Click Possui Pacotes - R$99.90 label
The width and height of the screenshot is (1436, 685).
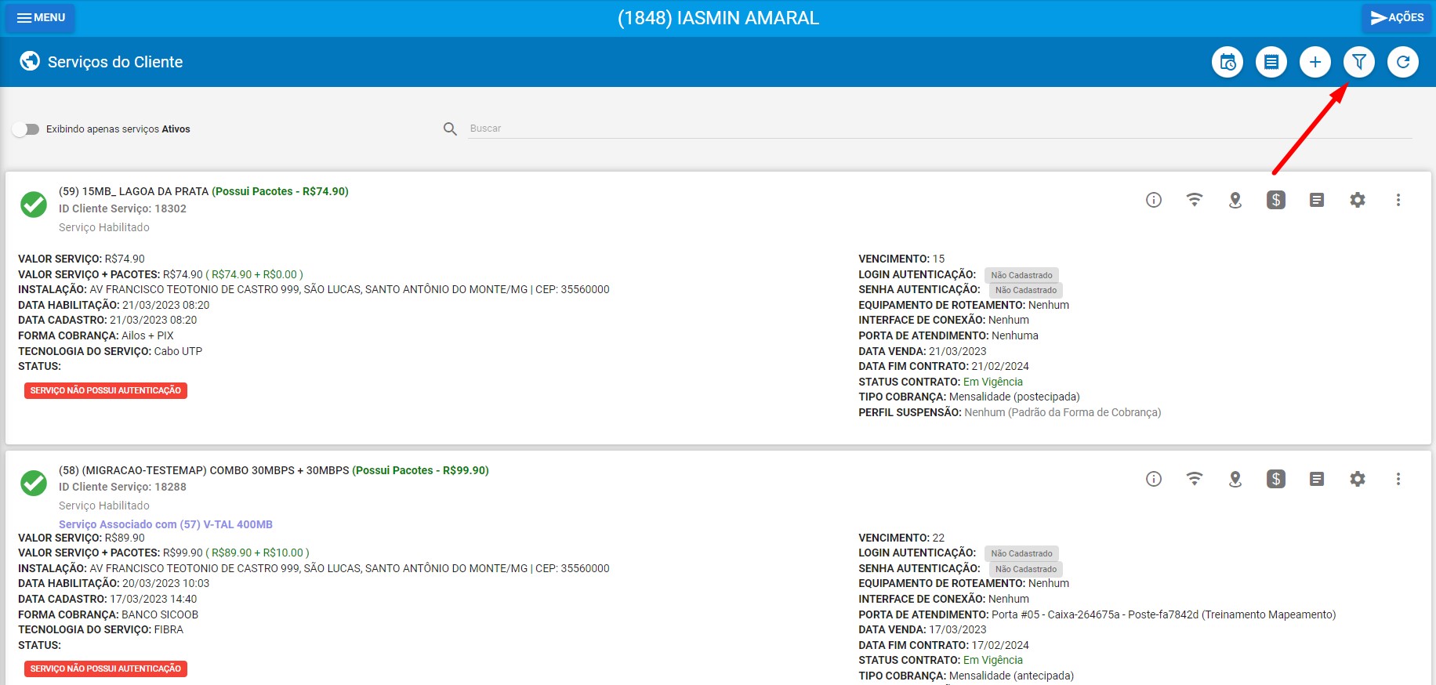click(421, 470)
